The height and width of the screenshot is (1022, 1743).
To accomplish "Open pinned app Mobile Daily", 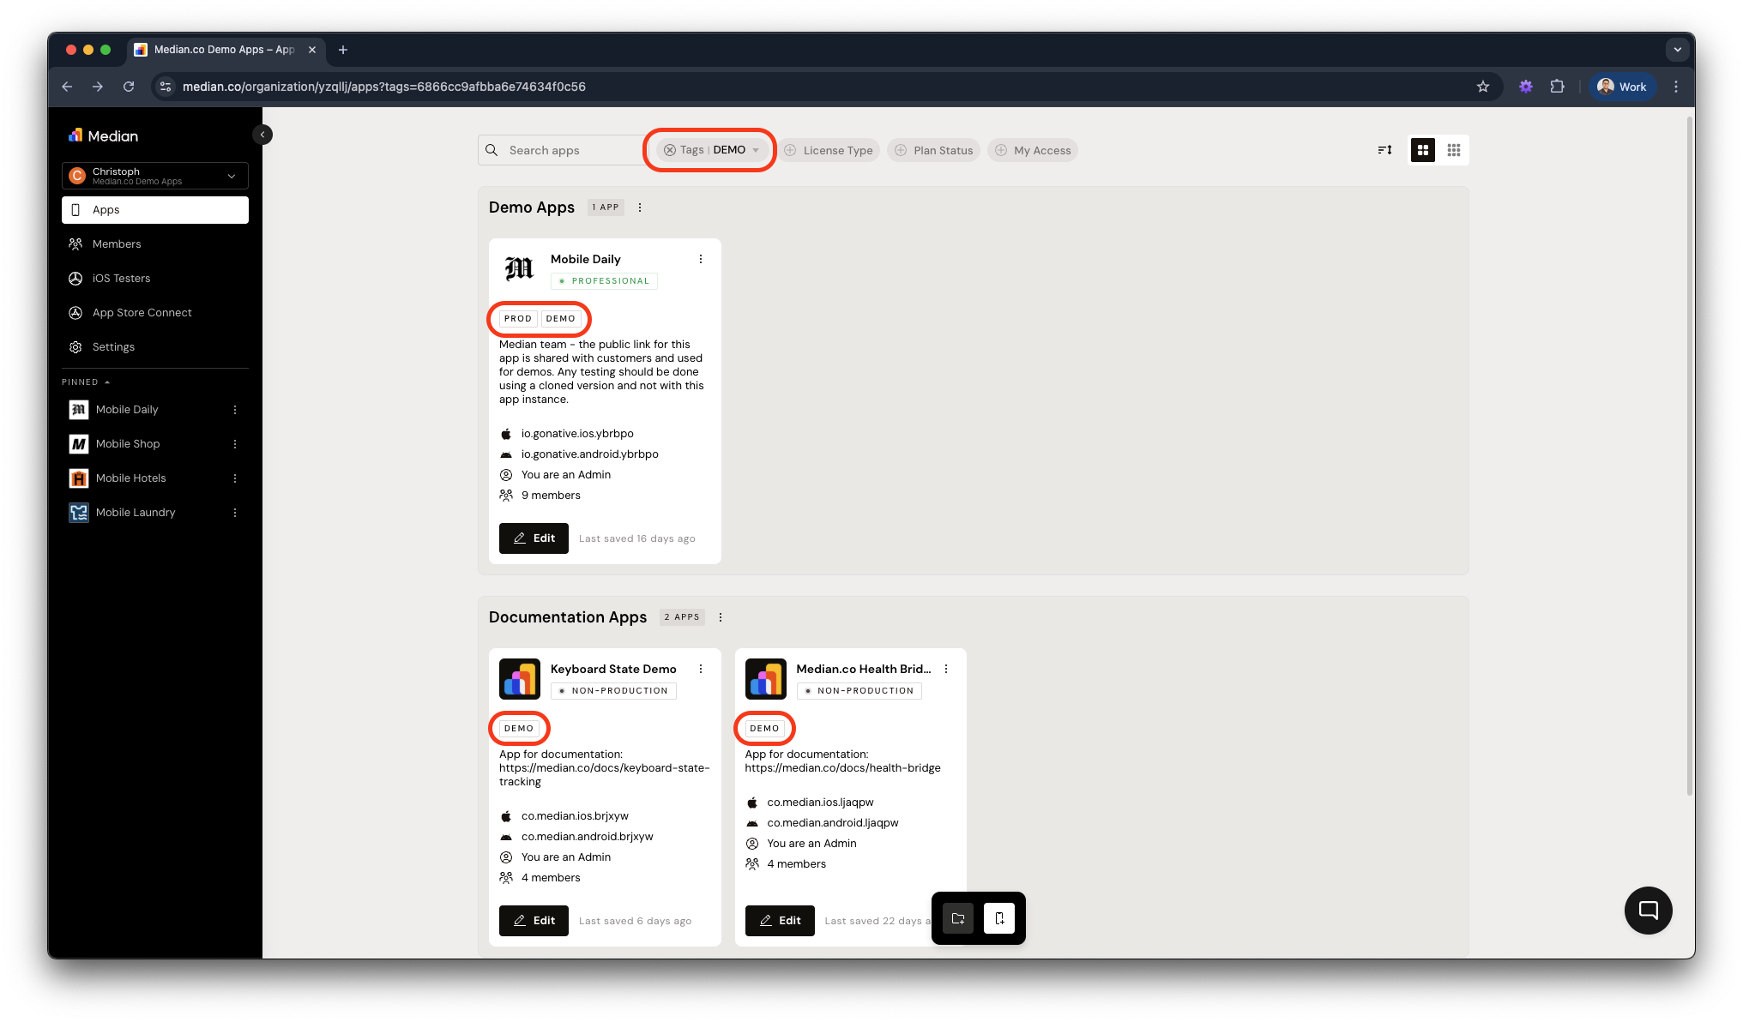I will point(127,410).
